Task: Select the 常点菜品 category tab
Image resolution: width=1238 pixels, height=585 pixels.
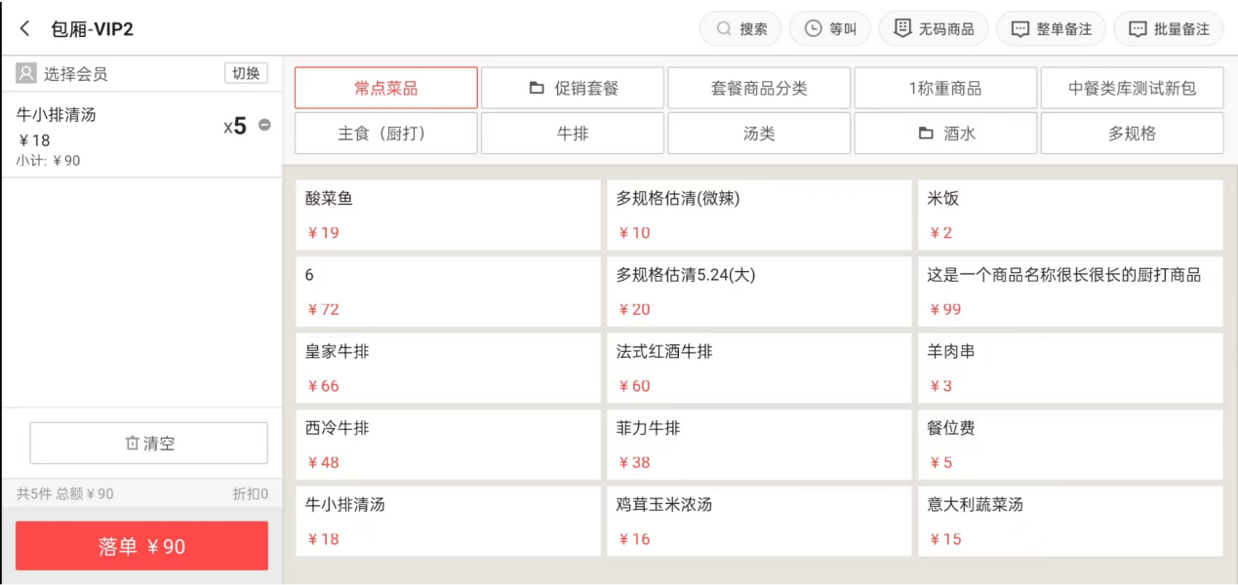Action: [x=386, y=88]
